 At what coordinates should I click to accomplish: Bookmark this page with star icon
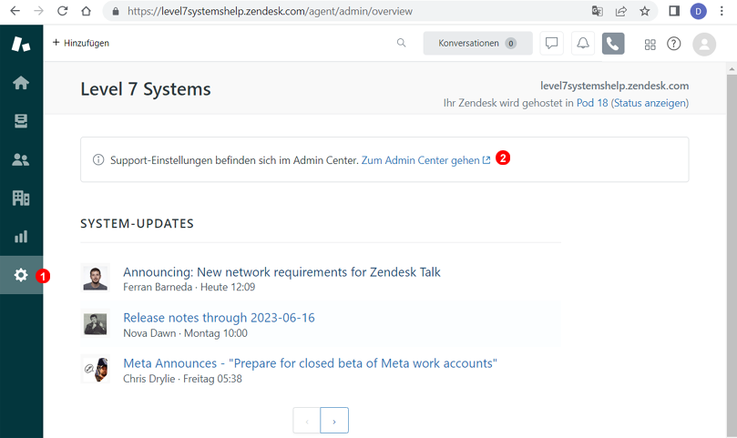click(x=645, y=11)
